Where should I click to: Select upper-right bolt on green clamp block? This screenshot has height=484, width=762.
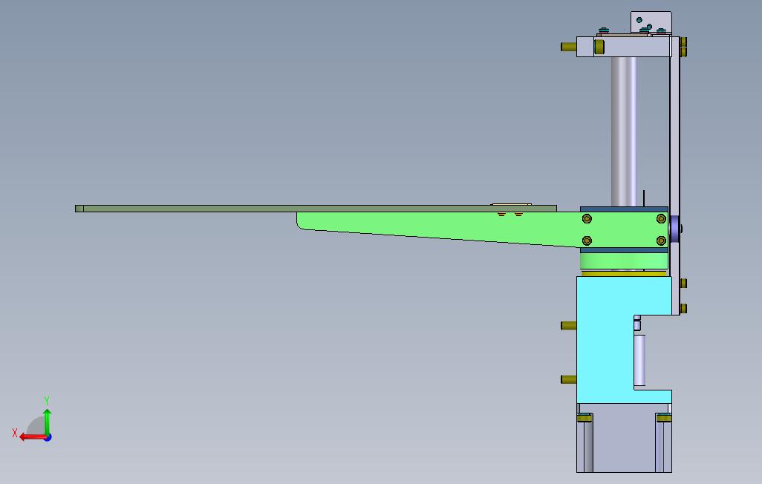click(x=661, y=219)
